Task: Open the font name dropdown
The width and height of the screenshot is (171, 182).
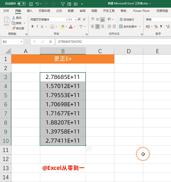Action: 67,20
